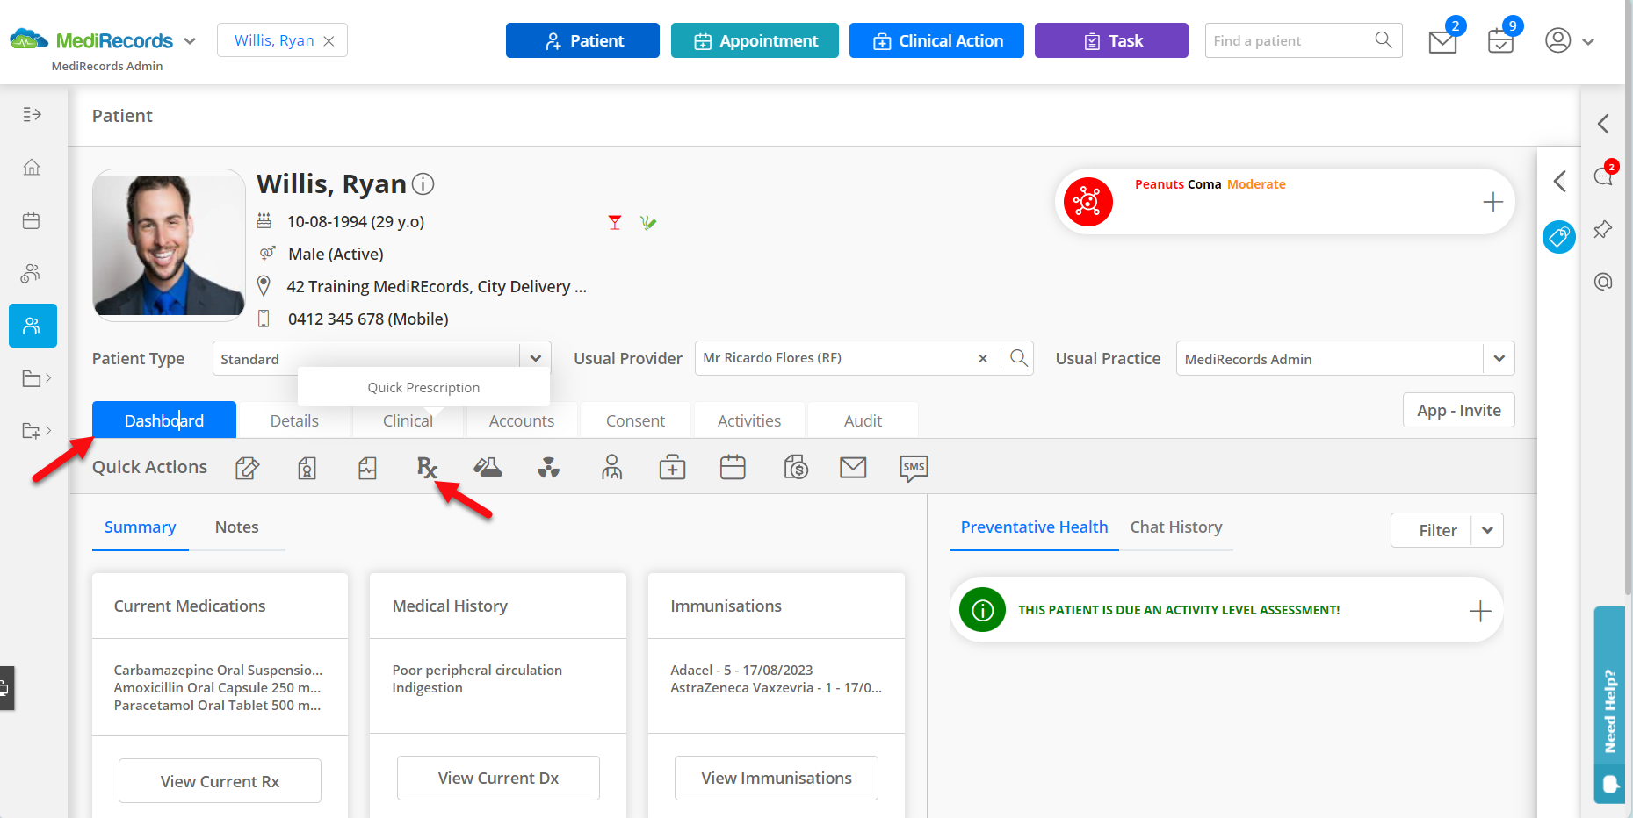The width and height of the screenshot is (1633, 818).
Task: Collapse the inner right panel chevron
Action: click(1559, 182)
